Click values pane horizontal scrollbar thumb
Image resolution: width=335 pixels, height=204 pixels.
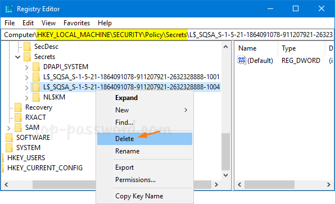pyautogui.click(x=269, y=184)
